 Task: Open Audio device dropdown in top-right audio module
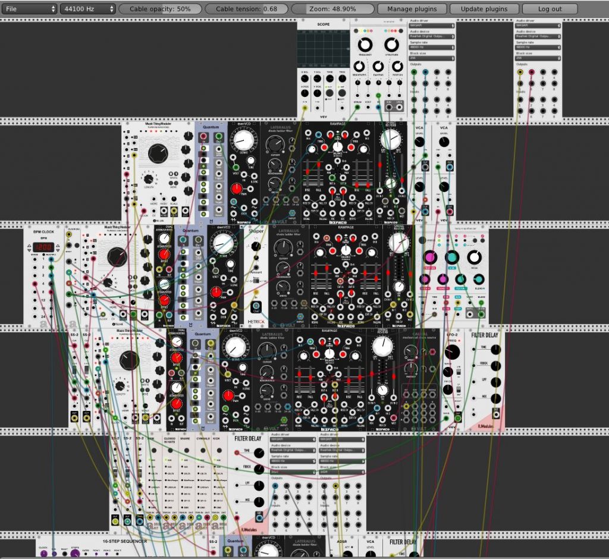(538, 36)
